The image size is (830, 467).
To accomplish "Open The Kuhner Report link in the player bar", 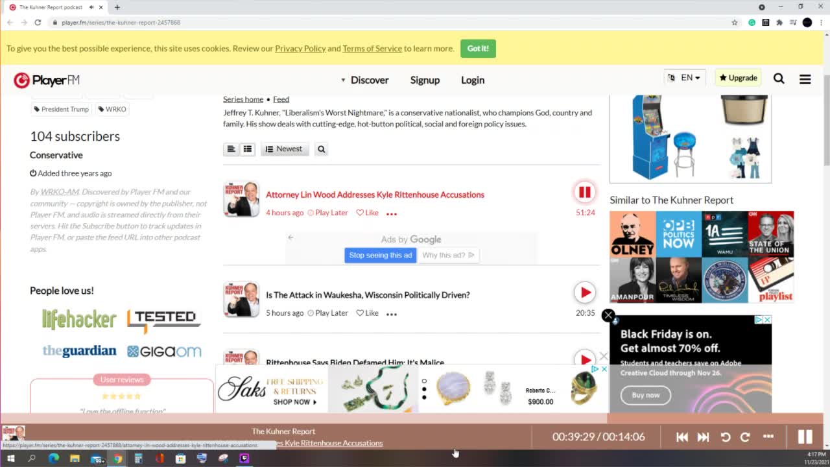I will (283, 431).
